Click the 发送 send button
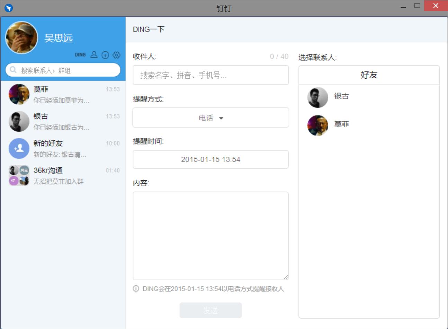This screenshot has height=329, width=448. (x=210, y=310)
